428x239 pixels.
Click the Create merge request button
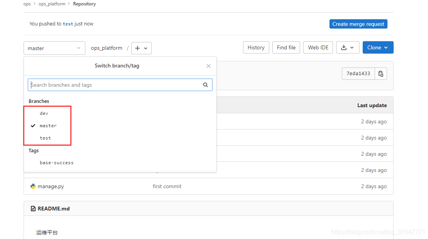coord(358,24)
